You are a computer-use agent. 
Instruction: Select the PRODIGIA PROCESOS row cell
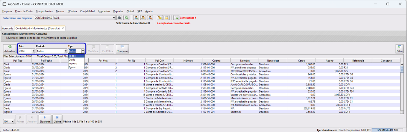click(245, 71)
